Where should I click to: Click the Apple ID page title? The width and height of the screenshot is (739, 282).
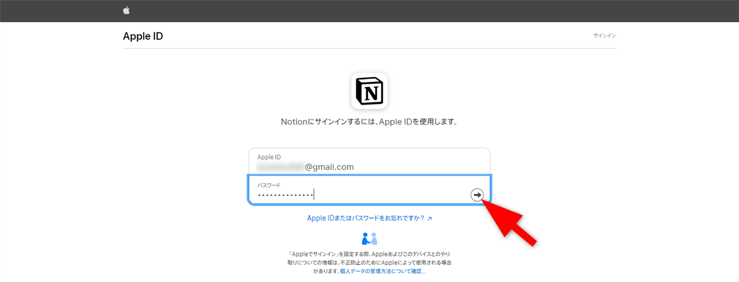coord(143,37)
